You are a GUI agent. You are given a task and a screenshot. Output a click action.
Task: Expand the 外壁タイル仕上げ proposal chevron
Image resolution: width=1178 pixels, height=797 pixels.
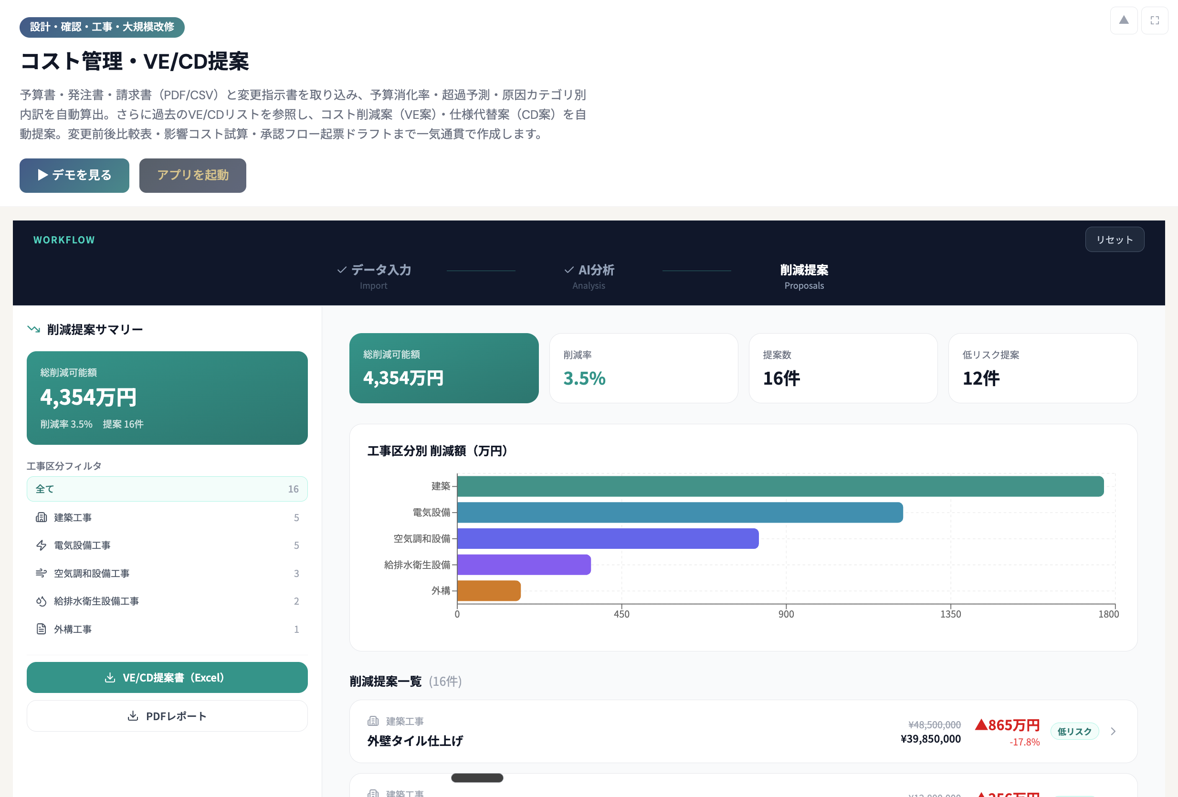[x=1113, y=731]
